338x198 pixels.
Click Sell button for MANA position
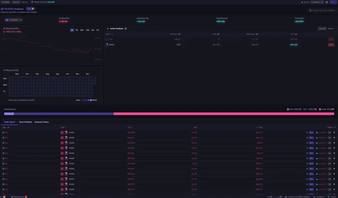331,44
